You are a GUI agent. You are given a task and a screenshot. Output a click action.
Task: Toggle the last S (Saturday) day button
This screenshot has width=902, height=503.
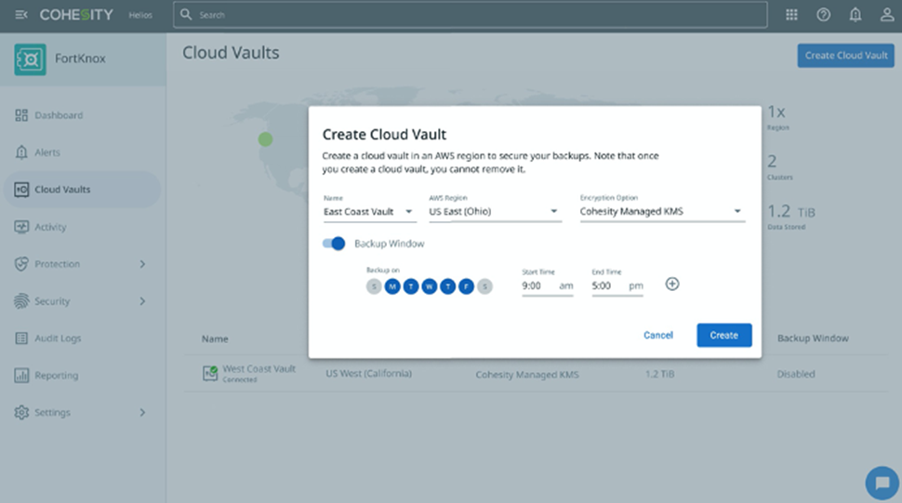pyautogui.click(x=484, y=286)
